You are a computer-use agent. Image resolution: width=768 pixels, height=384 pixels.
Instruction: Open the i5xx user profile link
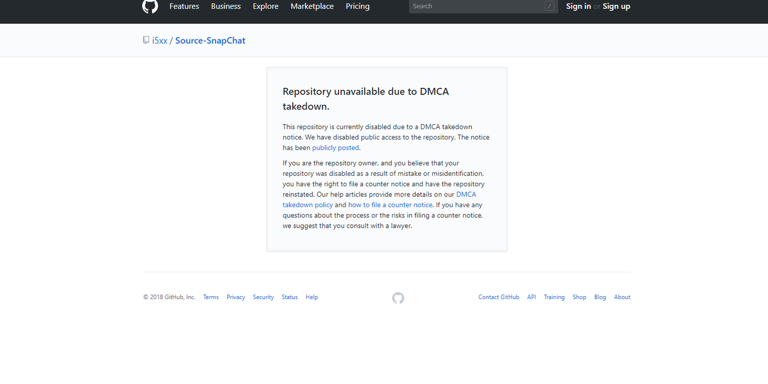[x=160, y=40]
